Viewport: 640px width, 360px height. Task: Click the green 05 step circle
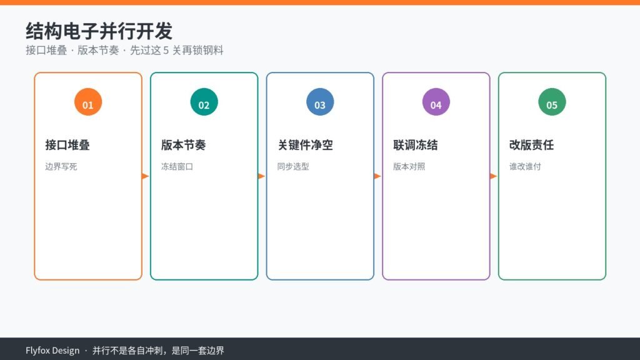[x=552, y=102]
